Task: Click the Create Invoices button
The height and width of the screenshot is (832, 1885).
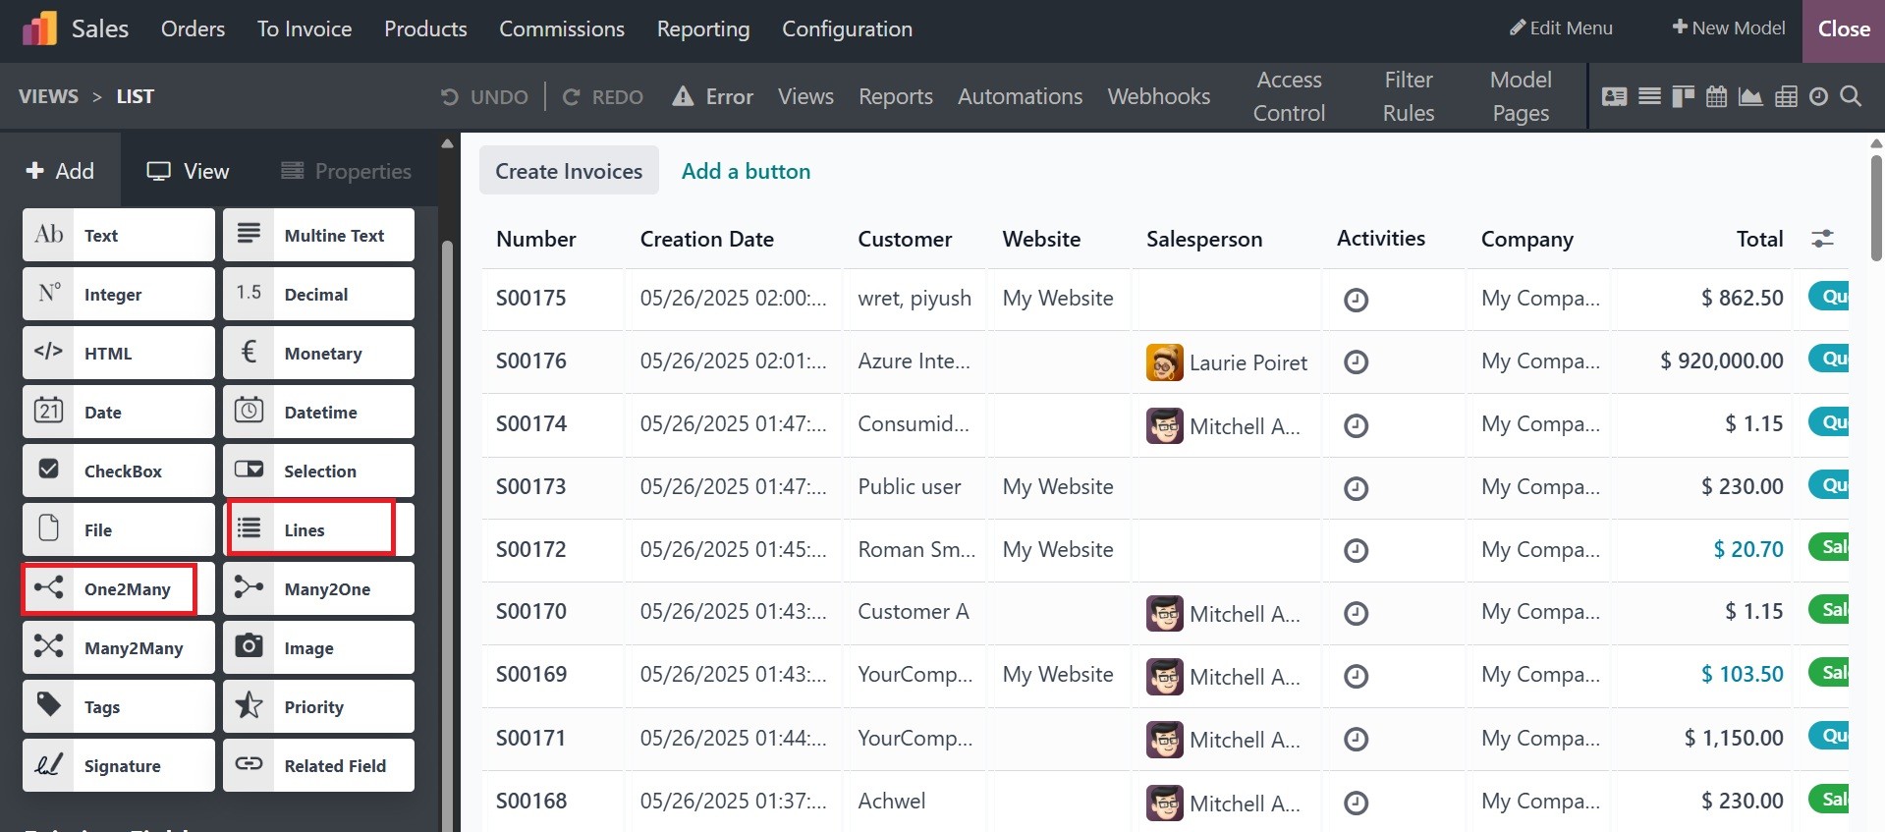Action: coord(569,171)
